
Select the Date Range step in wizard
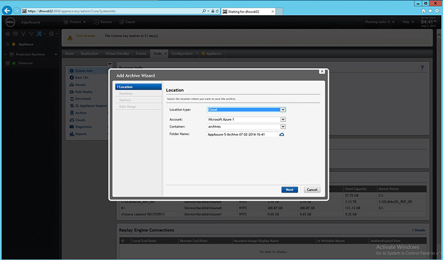click(138, 107)
